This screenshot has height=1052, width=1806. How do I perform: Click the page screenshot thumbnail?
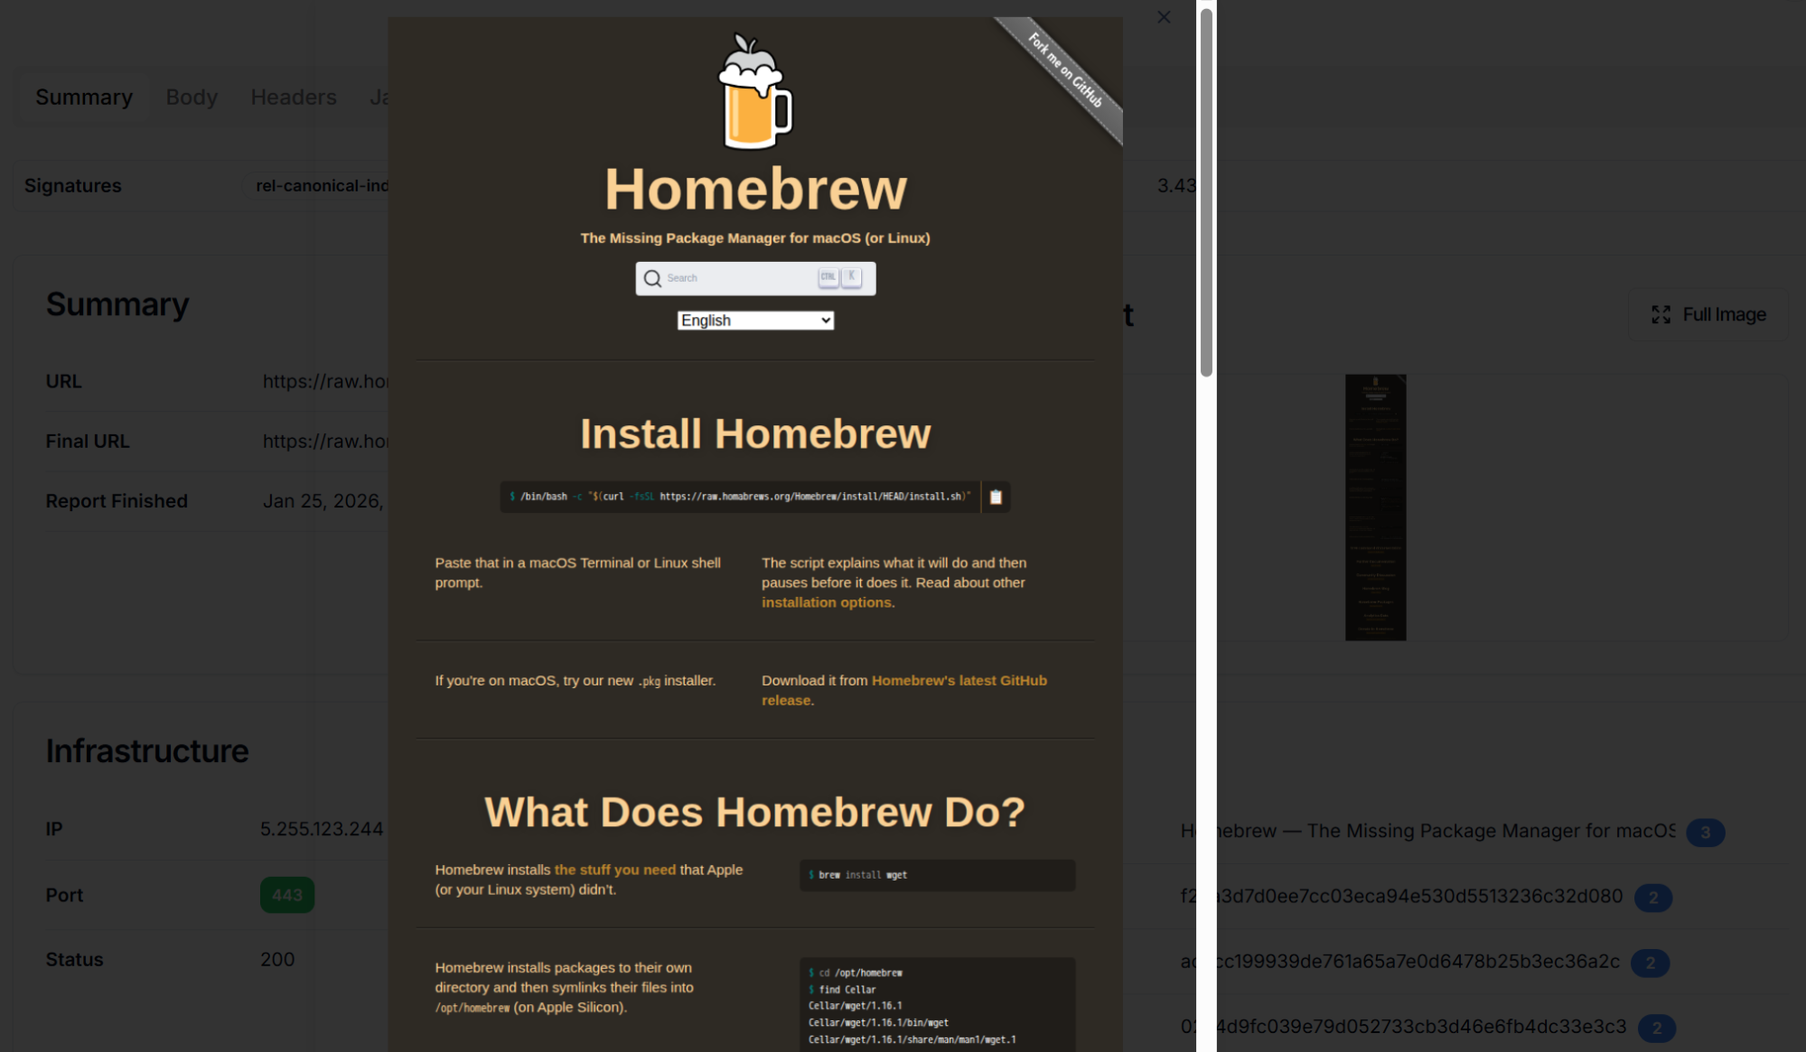point(1375,507)
